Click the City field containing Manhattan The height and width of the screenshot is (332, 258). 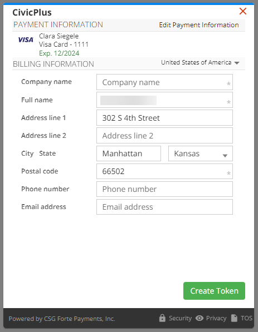[129, 153]
